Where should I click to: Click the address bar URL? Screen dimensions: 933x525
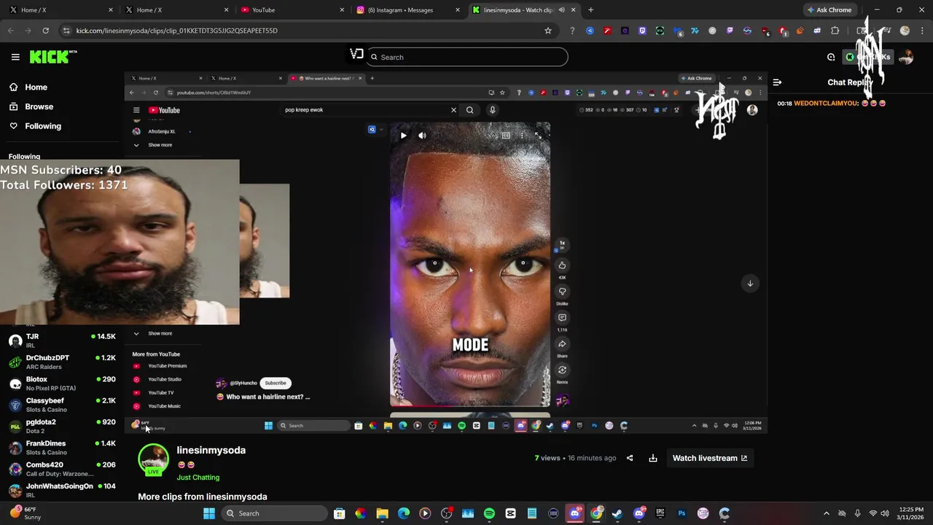(177, 31)
